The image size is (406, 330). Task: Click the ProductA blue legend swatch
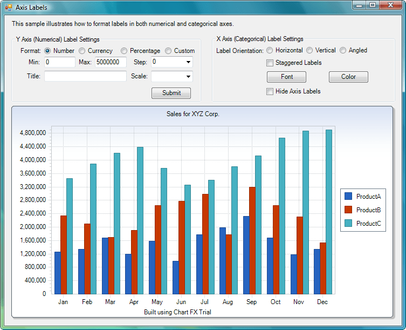(348, 197)
